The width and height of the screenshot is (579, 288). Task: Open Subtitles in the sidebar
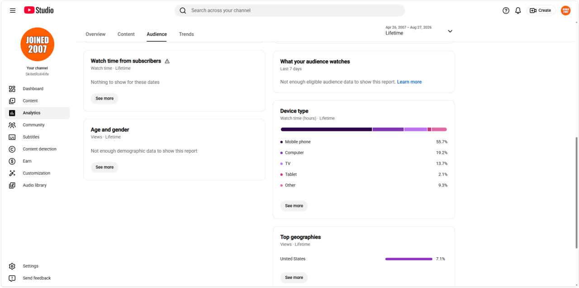37,137
